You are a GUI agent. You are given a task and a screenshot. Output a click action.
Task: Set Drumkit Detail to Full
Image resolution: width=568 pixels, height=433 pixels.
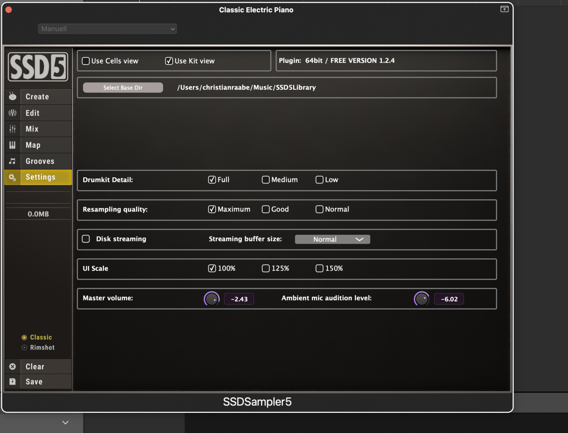pos(212,180)
